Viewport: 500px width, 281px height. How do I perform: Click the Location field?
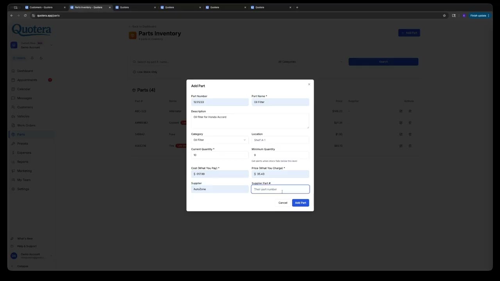click(x=280, y=140)
